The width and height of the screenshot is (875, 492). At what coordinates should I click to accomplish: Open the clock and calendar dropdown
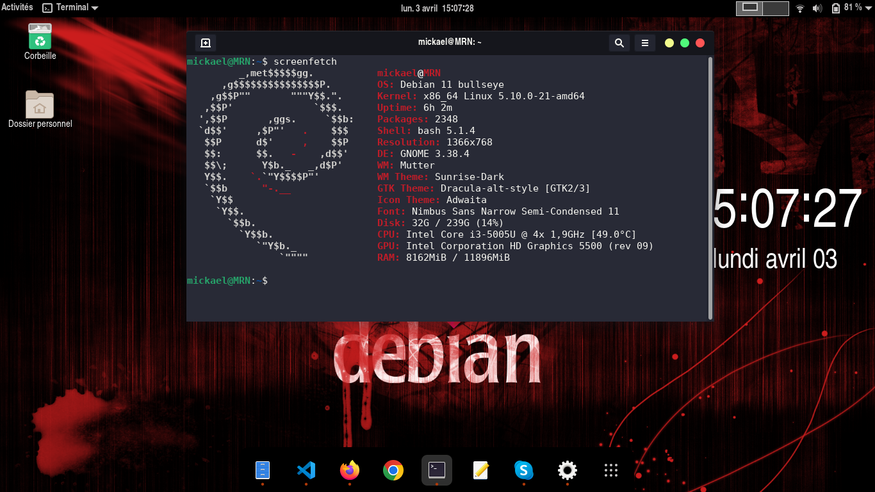point(437,8)
